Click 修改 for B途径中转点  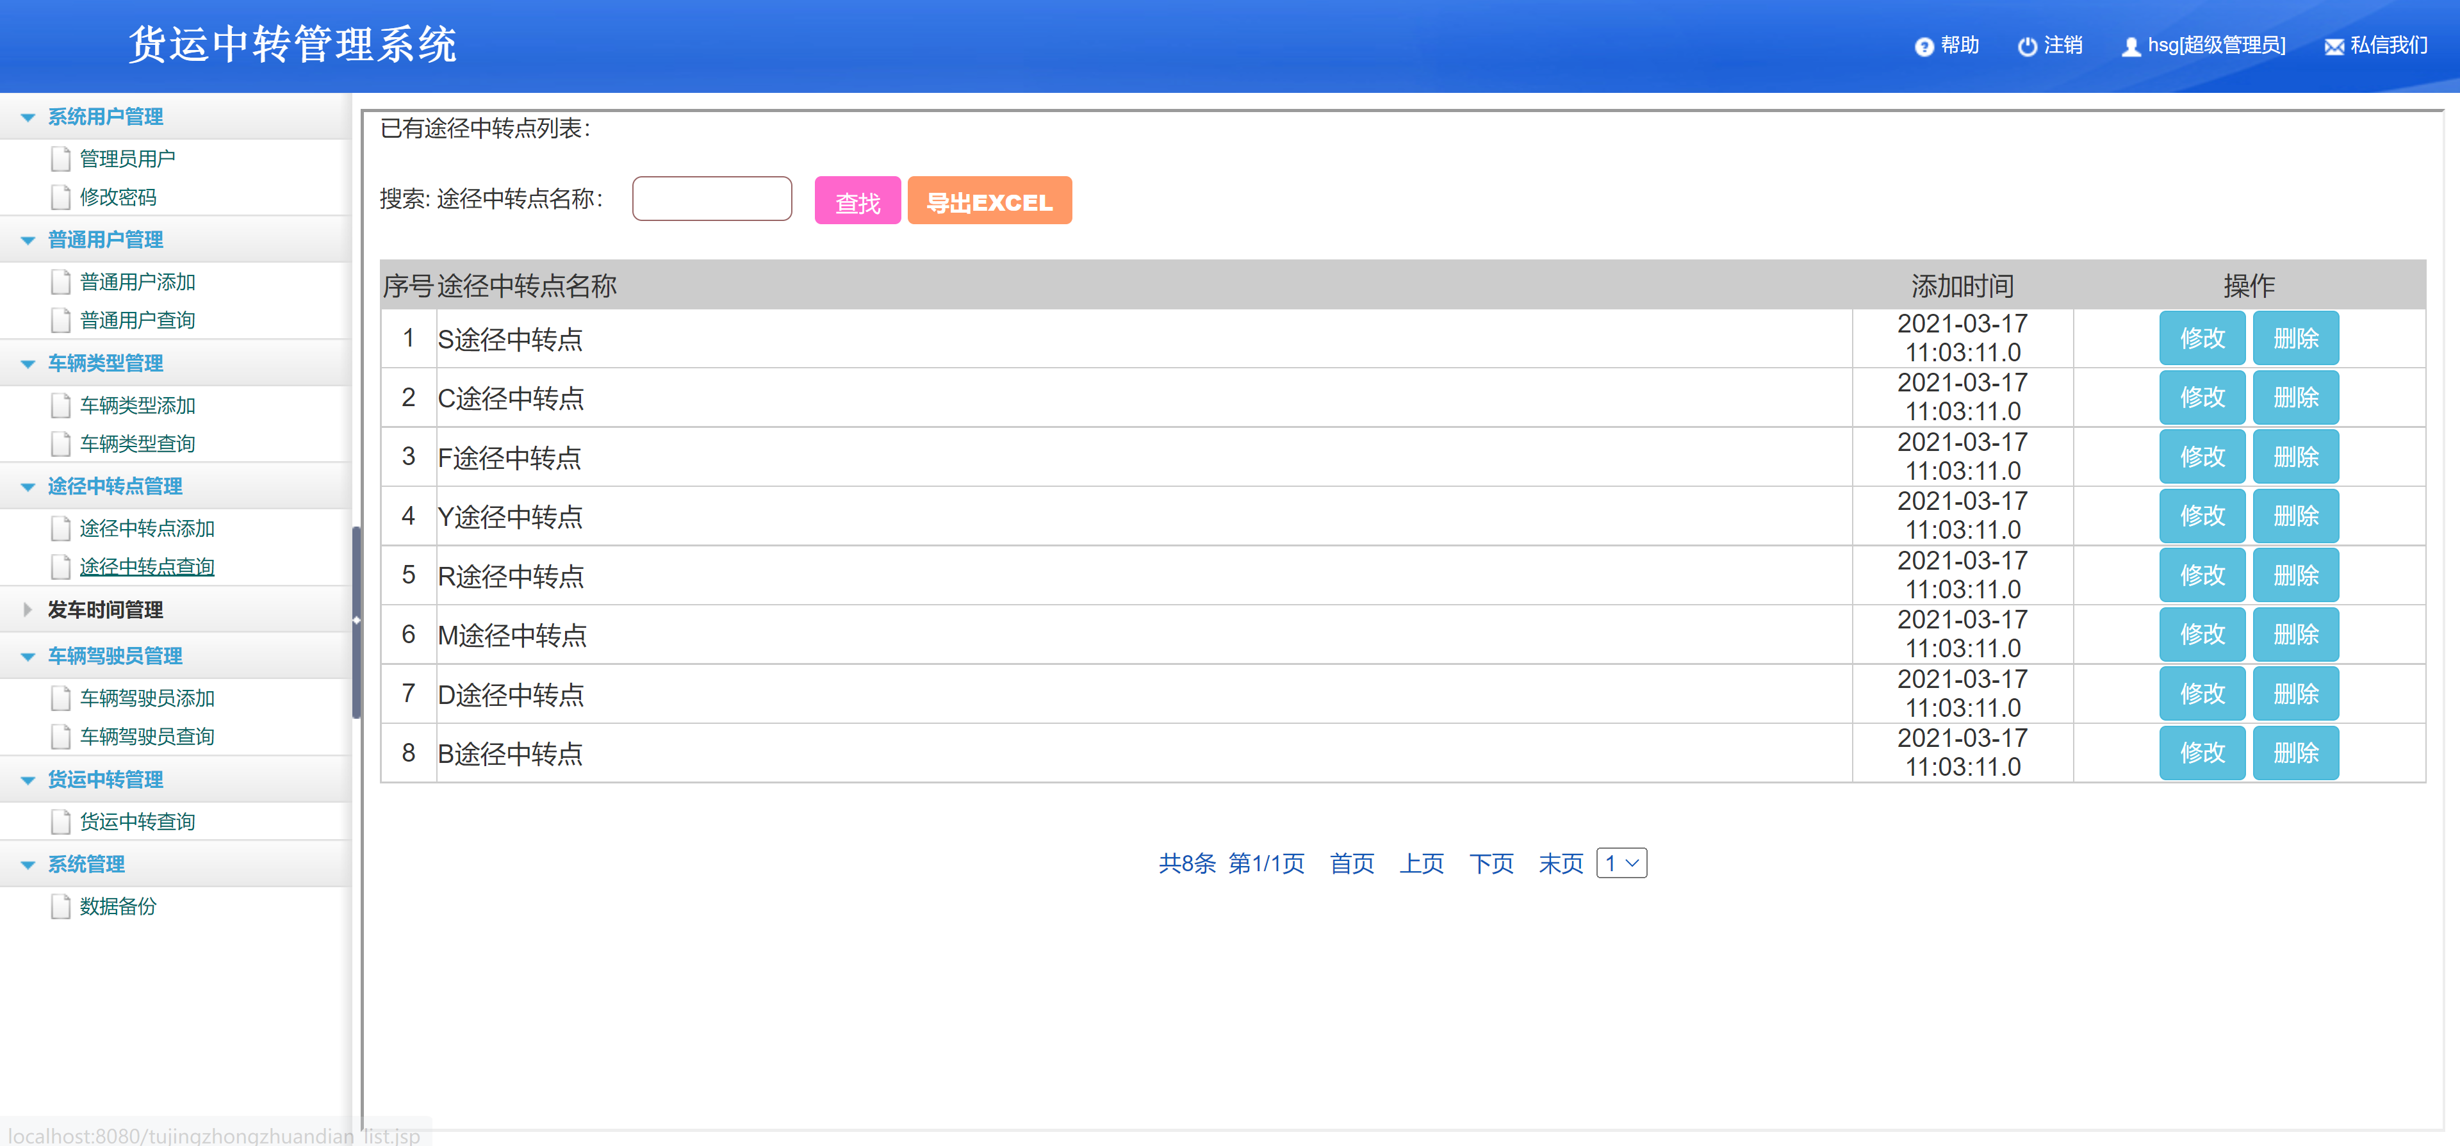[2201, 753]
